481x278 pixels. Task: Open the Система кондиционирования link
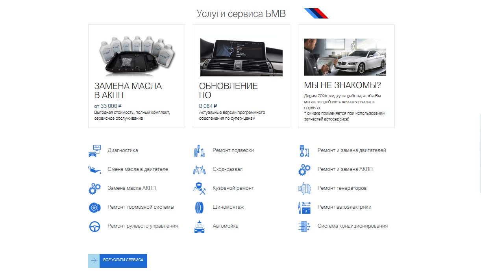coord(353,226)
